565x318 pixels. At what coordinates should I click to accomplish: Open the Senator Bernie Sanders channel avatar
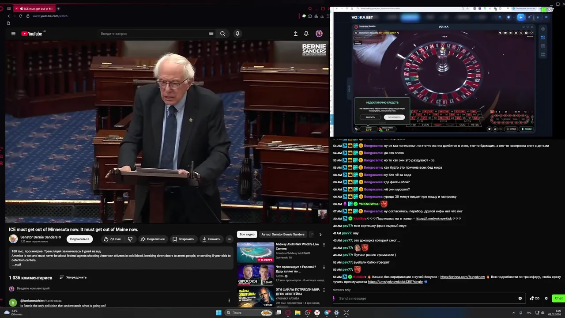point(13,239)
